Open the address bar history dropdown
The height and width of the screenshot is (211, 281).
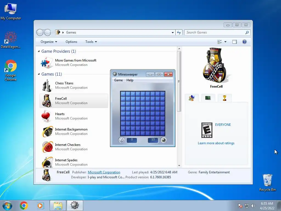(x=173, y=32)
